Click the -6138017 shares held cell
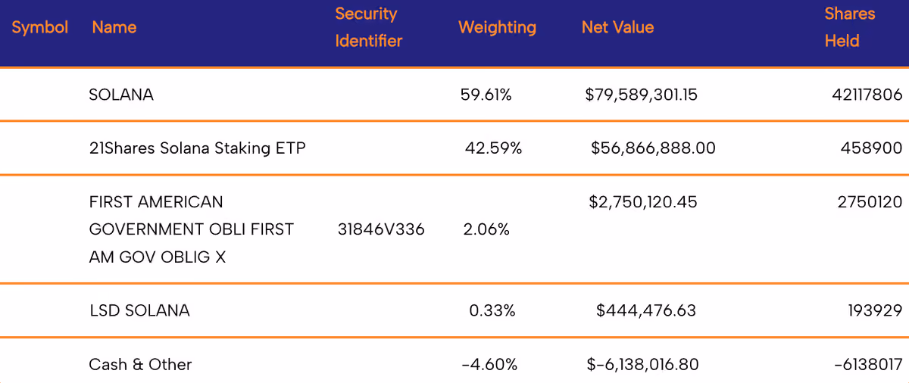Viewport: 909px width, 383px height. 868,365
